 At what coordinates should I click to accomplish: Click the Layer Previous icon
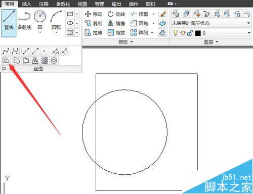tap(207, 14)
